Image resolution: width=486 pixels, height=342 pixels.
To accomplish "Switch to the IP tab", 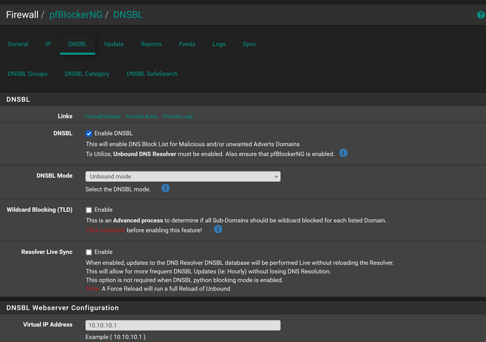I will click(x=48, y=44).
